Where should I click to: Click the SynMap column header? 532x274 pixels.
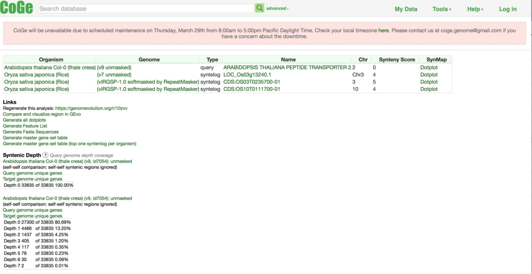pos(436,59)
